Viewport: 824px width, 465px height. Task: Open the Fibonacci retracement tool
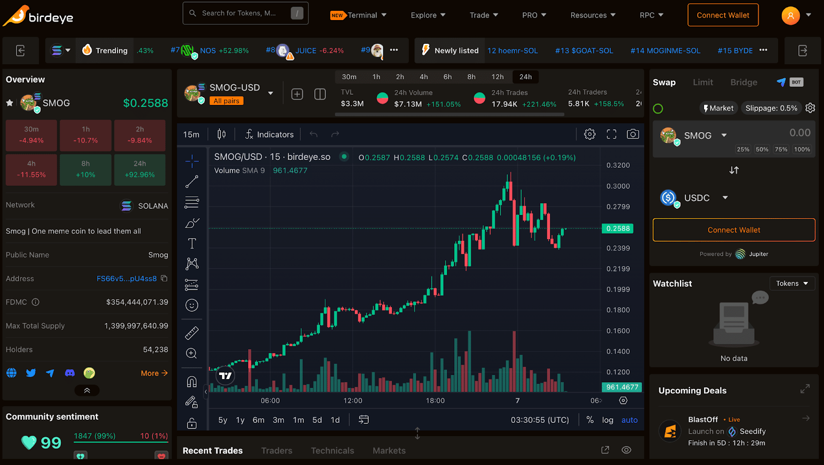192,202
